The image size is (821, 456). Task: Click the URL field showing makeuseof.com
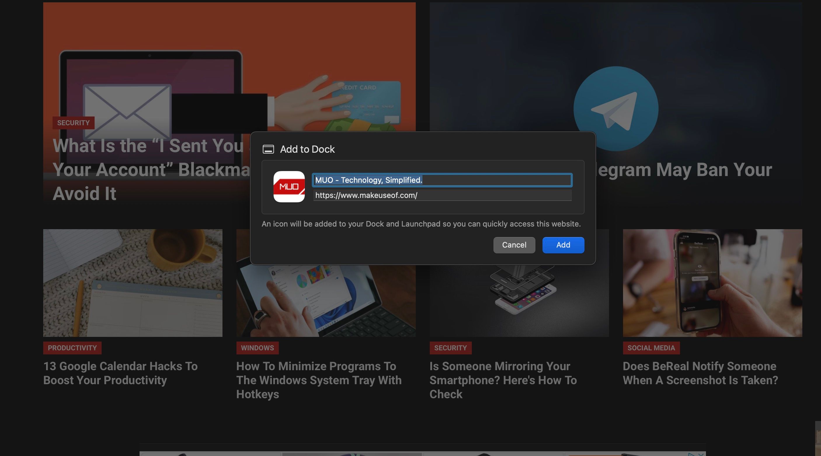pos(441,195)
